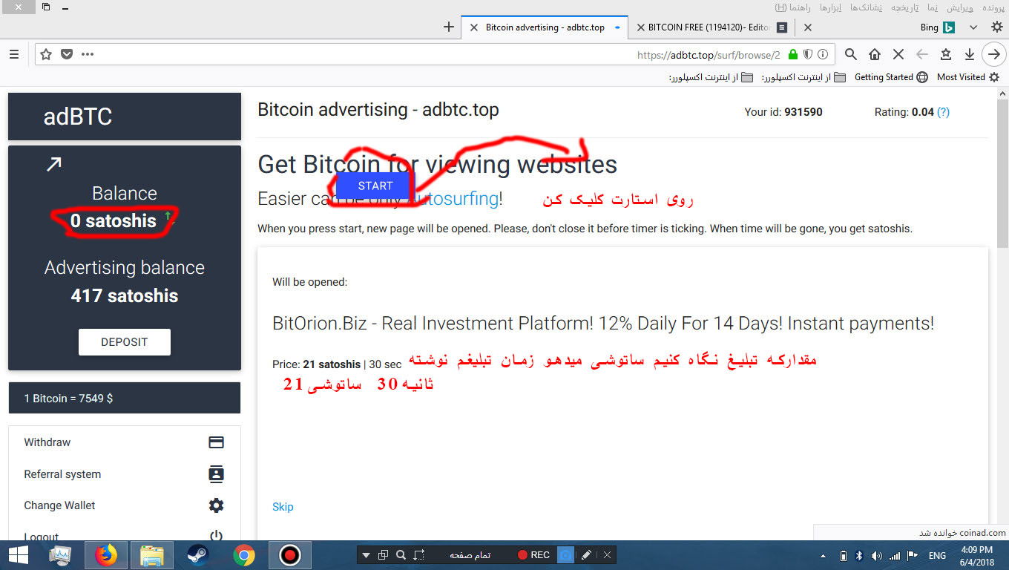Bookmark this page with the star icon
The height and width of the screenshot is (570, 1009).
(x=46, y=54)
